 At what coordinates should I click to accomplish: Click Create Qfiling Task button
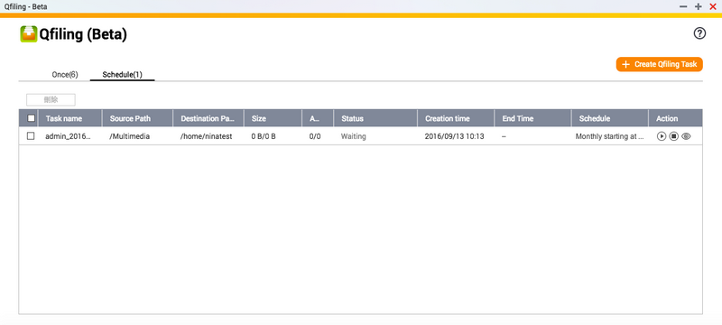click(660, 64)
